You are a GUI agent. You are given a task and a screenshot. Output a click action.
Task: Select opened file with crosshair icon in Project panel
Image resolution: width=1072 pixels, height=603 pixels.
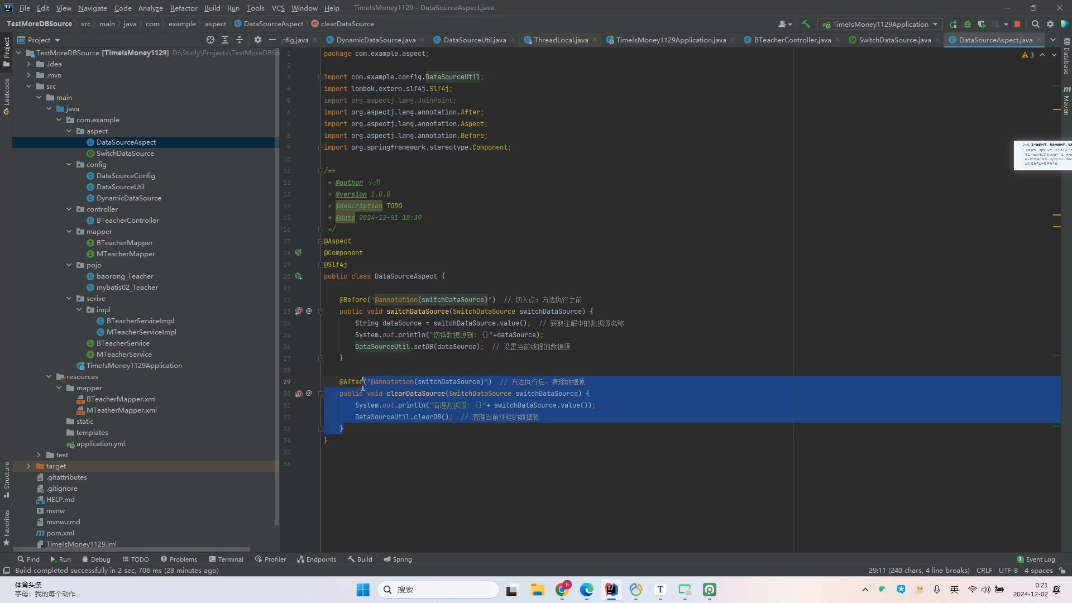click(210, 40)
